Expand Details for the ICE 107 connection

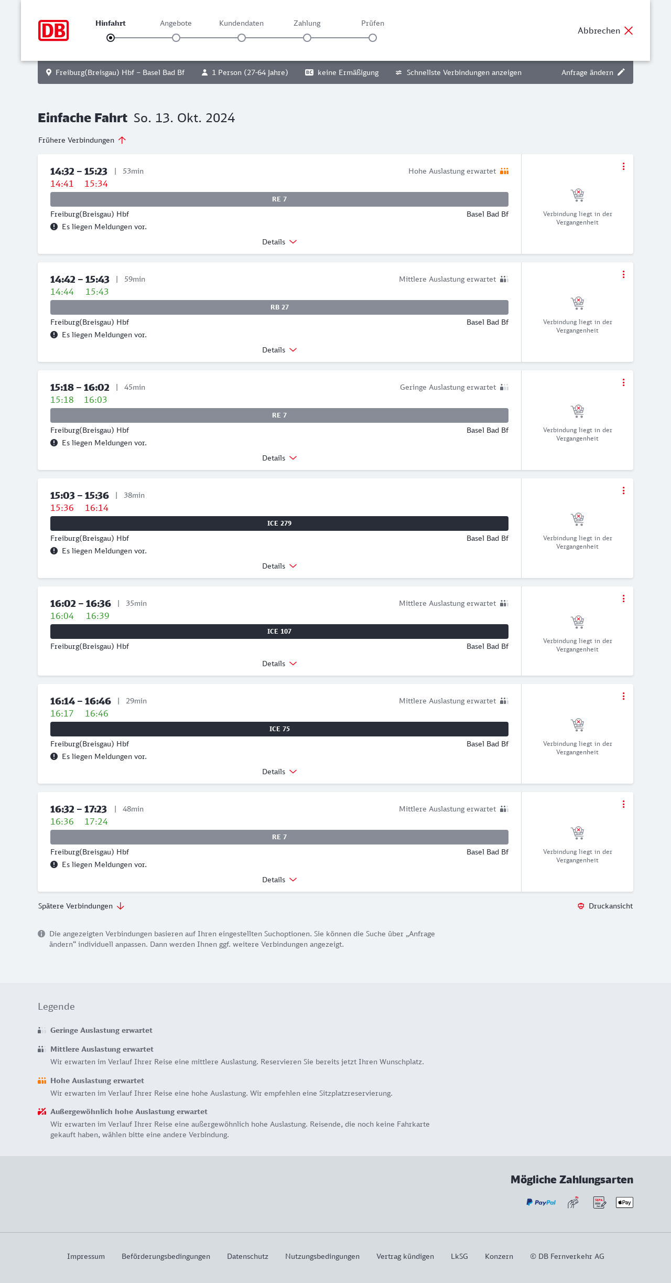(x=279, y=664)
